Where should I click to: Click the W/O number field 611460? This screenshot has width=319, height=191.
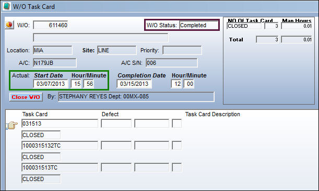point(51,25)
